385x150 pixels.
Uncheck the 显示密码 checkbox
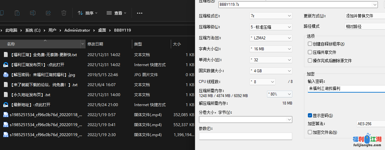click(310, 115)
